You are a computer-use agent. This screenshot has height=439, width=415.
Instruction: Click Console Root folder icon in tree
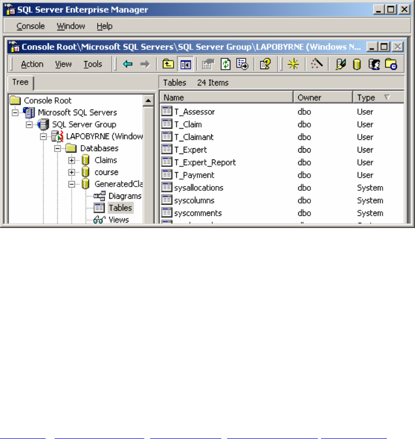pyautogui.click(x=15, y=100)
